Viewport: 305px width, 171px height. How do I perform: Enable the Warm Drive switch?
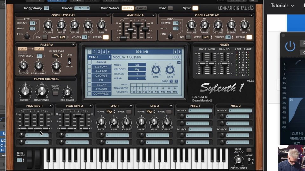[55, 93]
